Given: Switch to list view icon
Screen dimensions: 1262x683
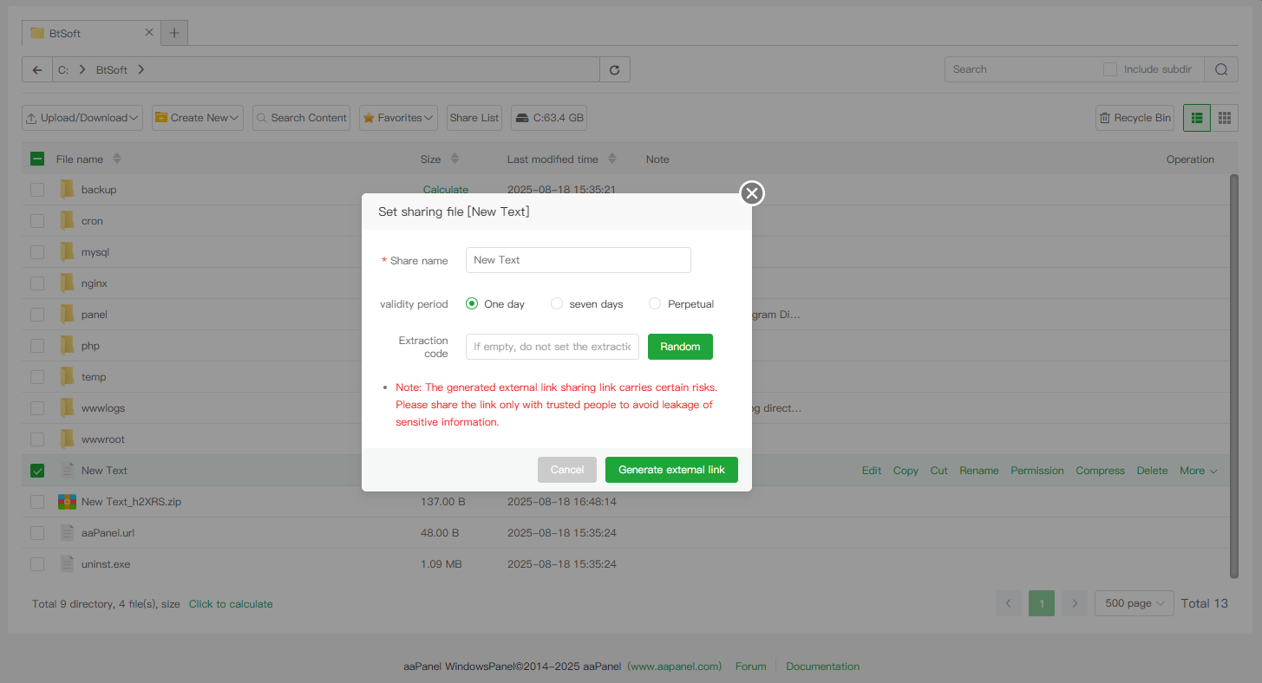Looking at the screenshot, I should [x=1197, y=118].
